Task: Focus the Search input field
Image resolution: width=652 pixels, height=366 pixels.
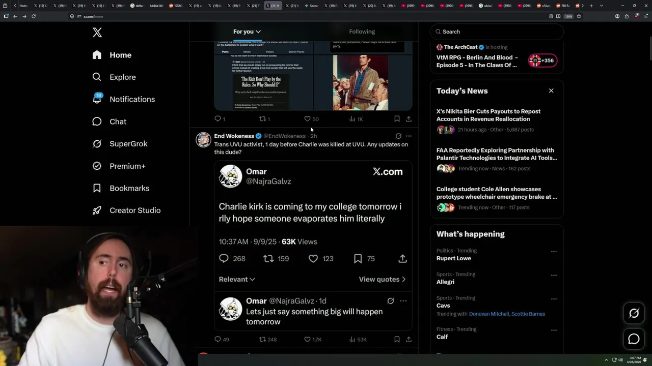Action: click(x=497, y=32)
